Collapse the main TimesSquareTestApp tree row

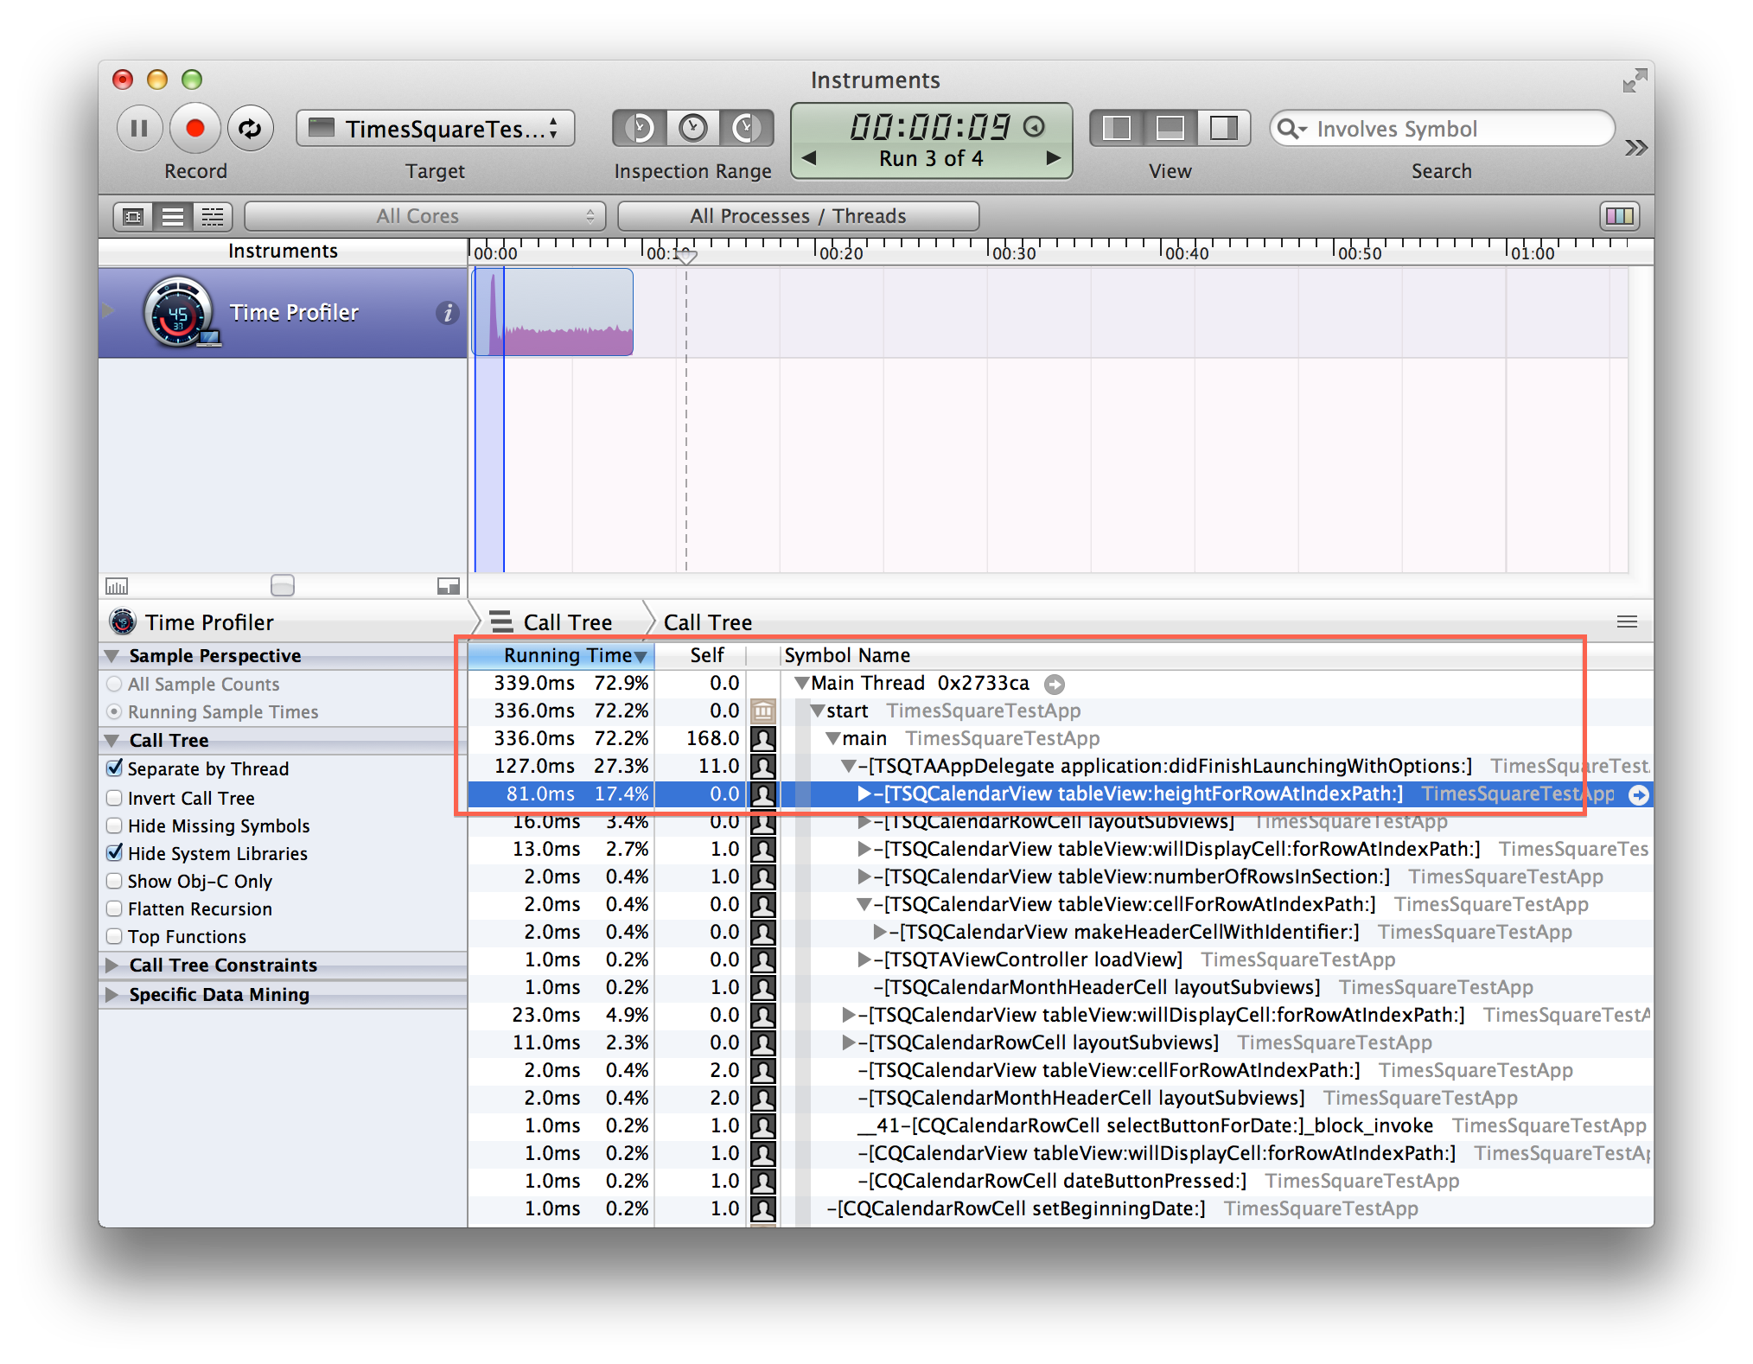coord(833,739)
